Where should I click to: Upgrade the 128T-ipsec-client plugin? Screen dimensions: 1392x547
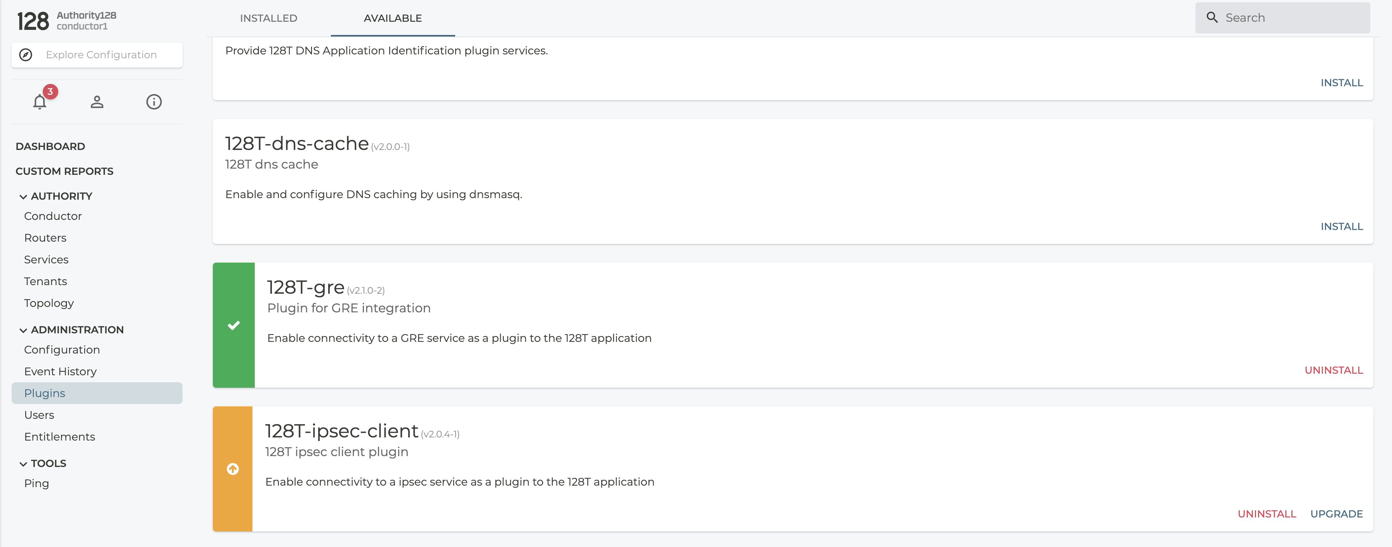coord(1336,514)
